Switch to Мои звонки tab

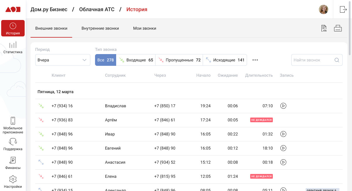[x=145, y=29]
